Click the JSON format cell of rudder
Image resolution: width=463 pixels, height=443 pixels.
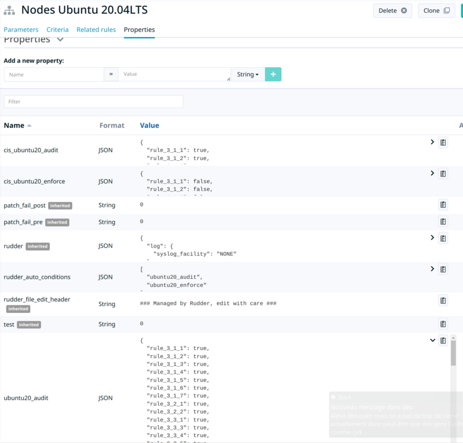pos(105,246)
